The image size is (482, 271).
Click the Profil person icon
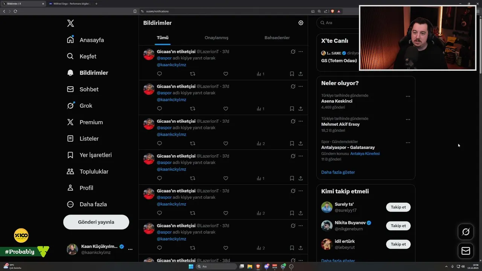(70, 188)
